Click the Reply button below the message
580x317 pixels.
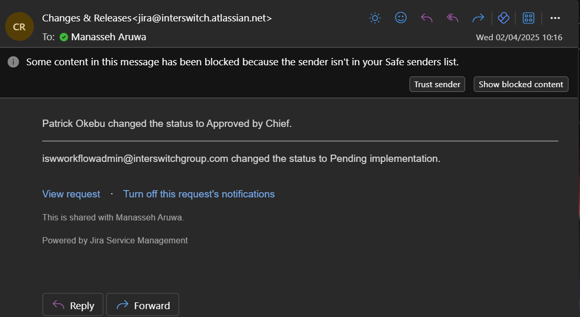pyautogui.click(x=73, y=306)
